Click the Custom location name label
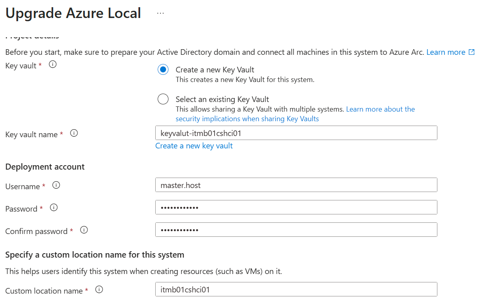 [44, 291]
